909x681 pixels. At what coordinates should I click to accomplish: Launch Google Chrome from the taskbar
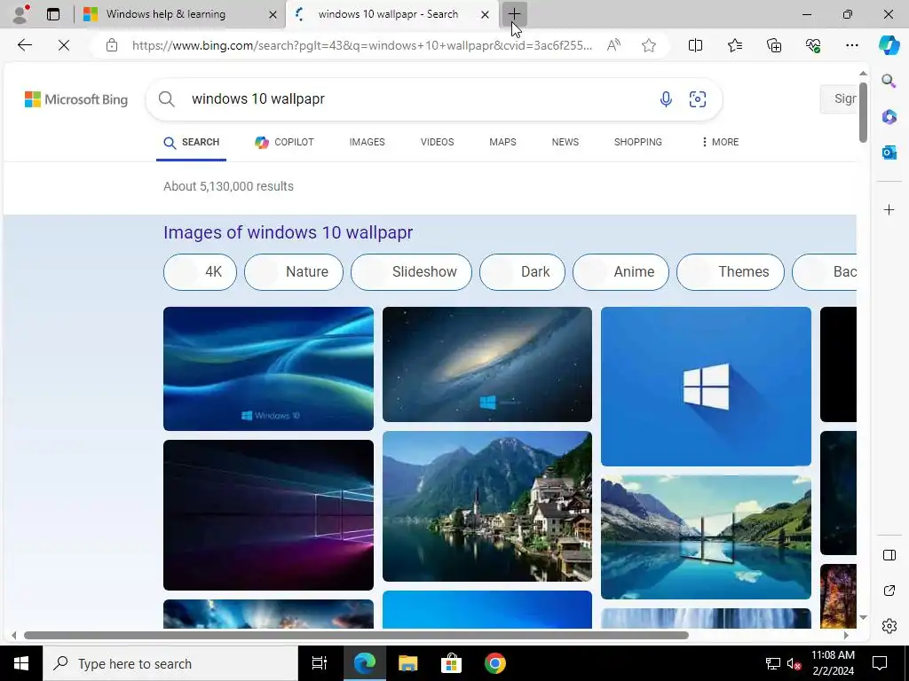(x=494, y=663)
